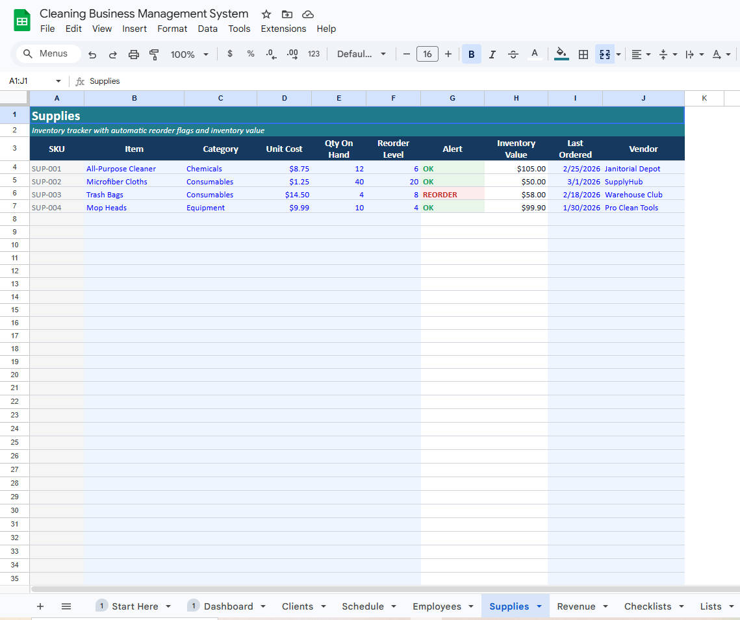Check the cloud save status icon

(308, 14)
